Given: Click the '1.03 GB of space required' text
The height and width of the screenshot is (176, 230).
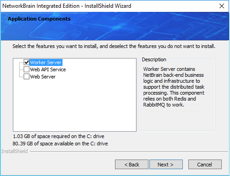Looking at the screenshot, I should click(59, 136).
